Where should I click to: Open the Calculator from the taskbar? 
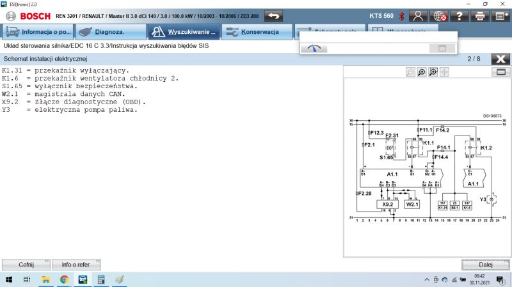tap(101, 279)
